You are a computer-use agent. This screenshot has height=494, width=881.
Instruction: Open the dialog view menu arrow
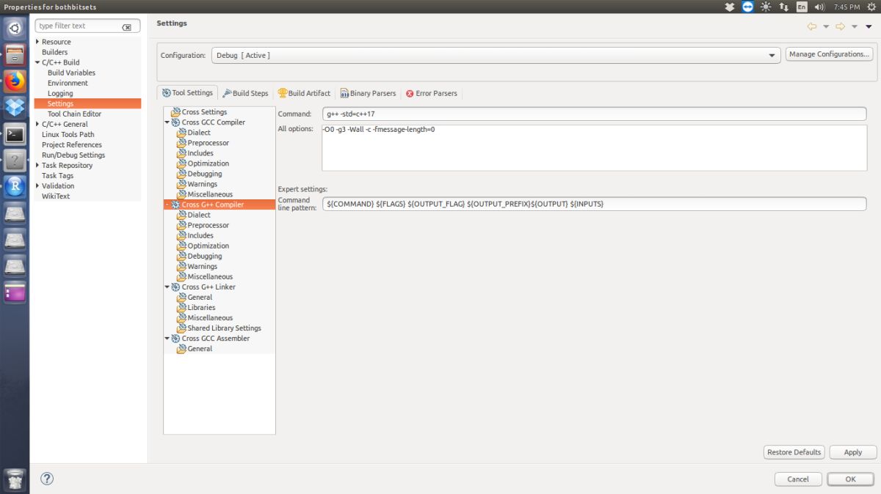[869, 26]
